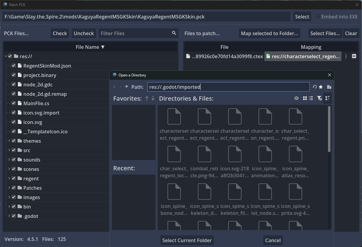Go forward to next folder
The height and width of the screenshot is (247, 362).
tap(120, 87)
